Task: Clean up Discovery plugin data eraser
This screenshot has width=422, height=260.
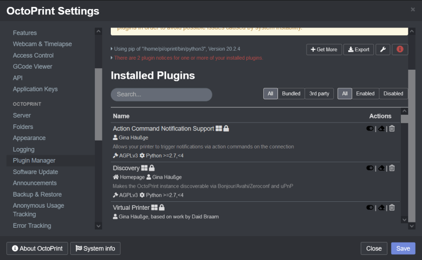Action: pos(381,168)
